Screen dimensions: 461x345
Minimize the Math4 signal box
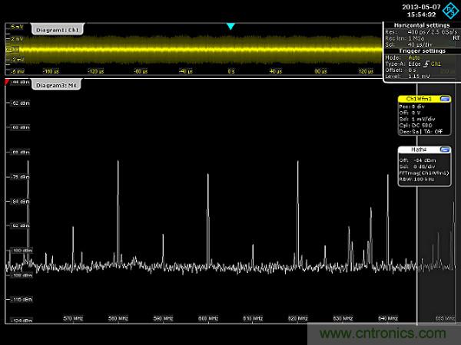coord(446,149)
